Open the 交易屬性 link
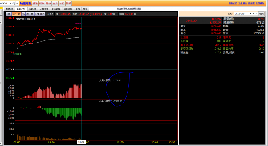 click(243, 3)
